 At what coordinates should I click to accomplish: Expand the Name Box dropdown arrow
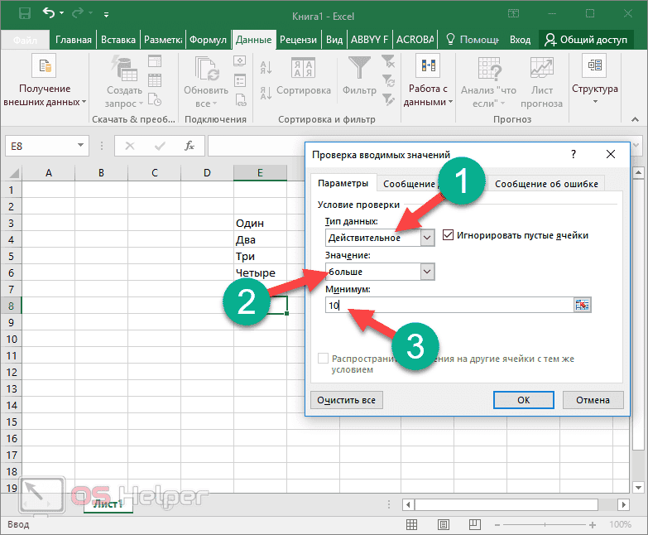click(x=81, y=146)
